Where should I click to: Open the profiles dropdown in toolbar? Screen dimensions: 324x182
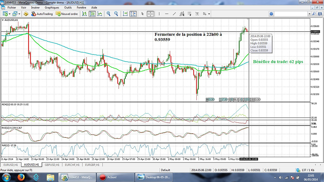click(x=19, y=14)
